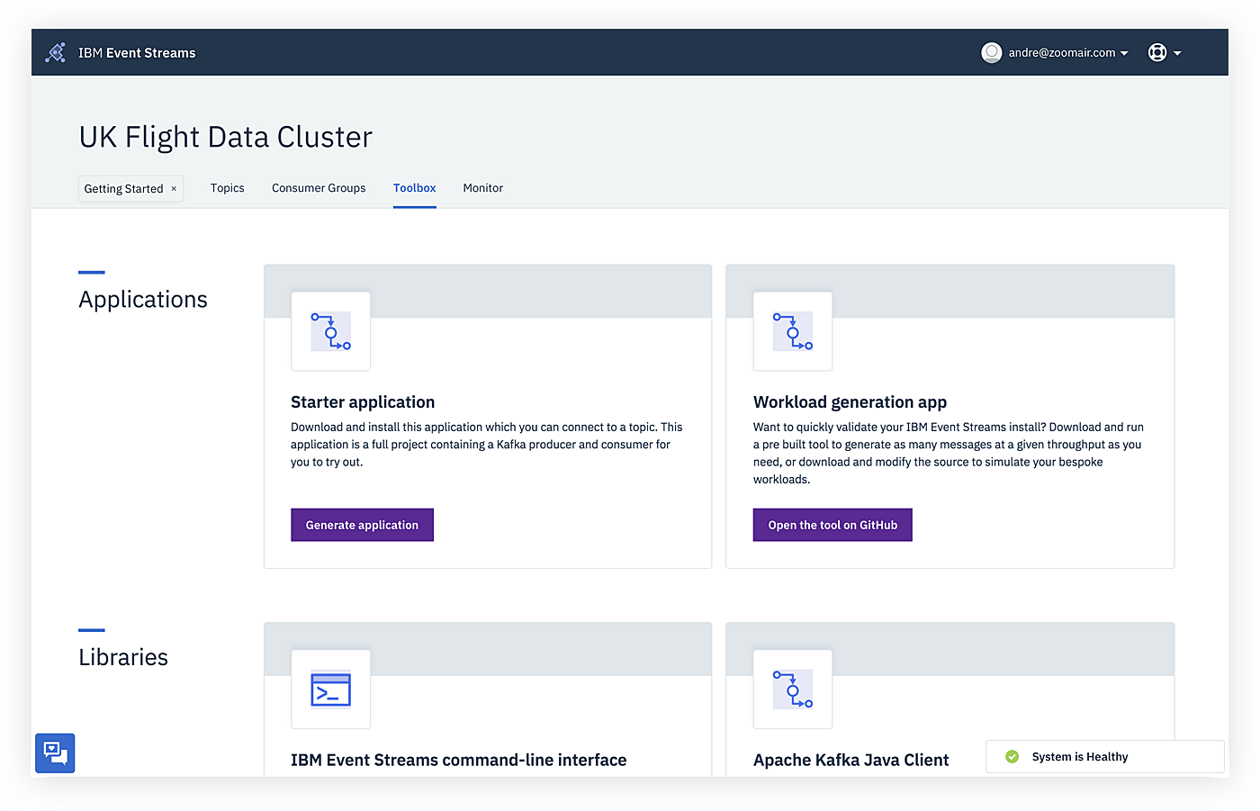The width and height of the screenshot is (1260, 811).
Task: Click the command-line interface terminal icon
Action: (331, 689)
